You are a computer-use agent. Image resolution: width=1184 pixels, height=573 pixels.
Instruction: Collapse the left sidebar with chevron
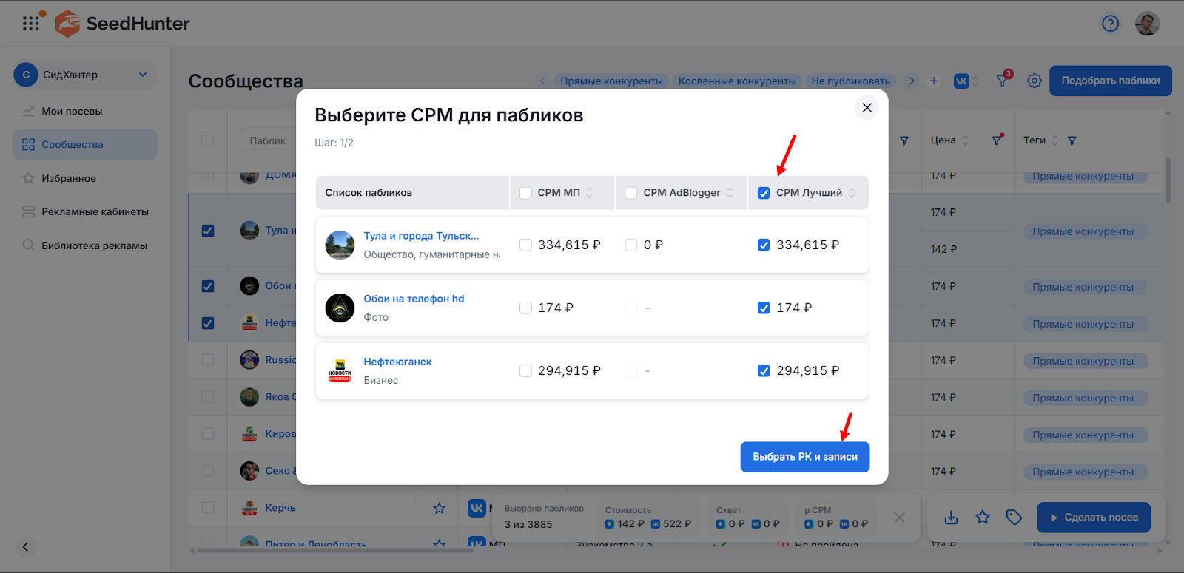(25, 547)
